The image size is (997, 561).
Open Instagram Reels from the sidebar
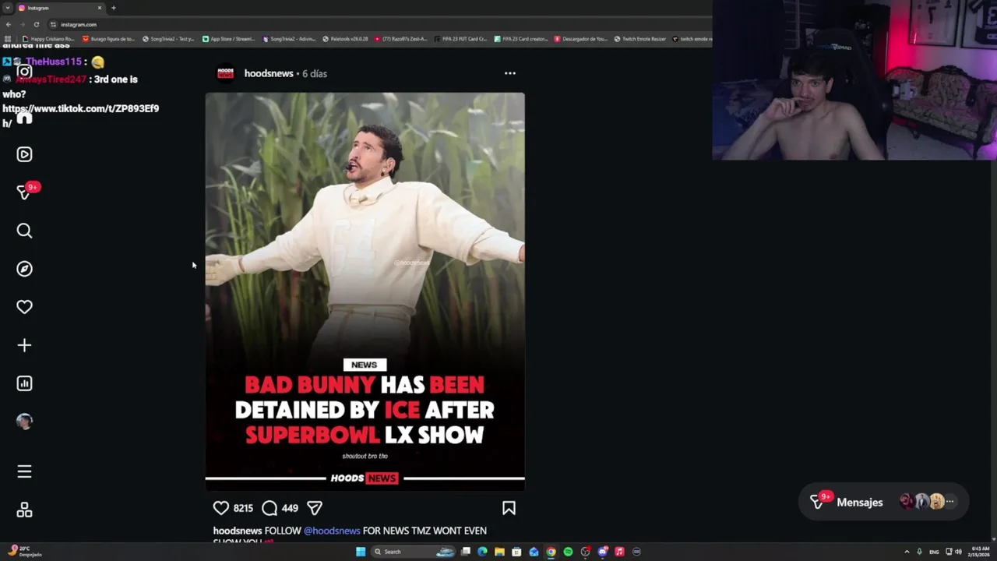point(24,154)
